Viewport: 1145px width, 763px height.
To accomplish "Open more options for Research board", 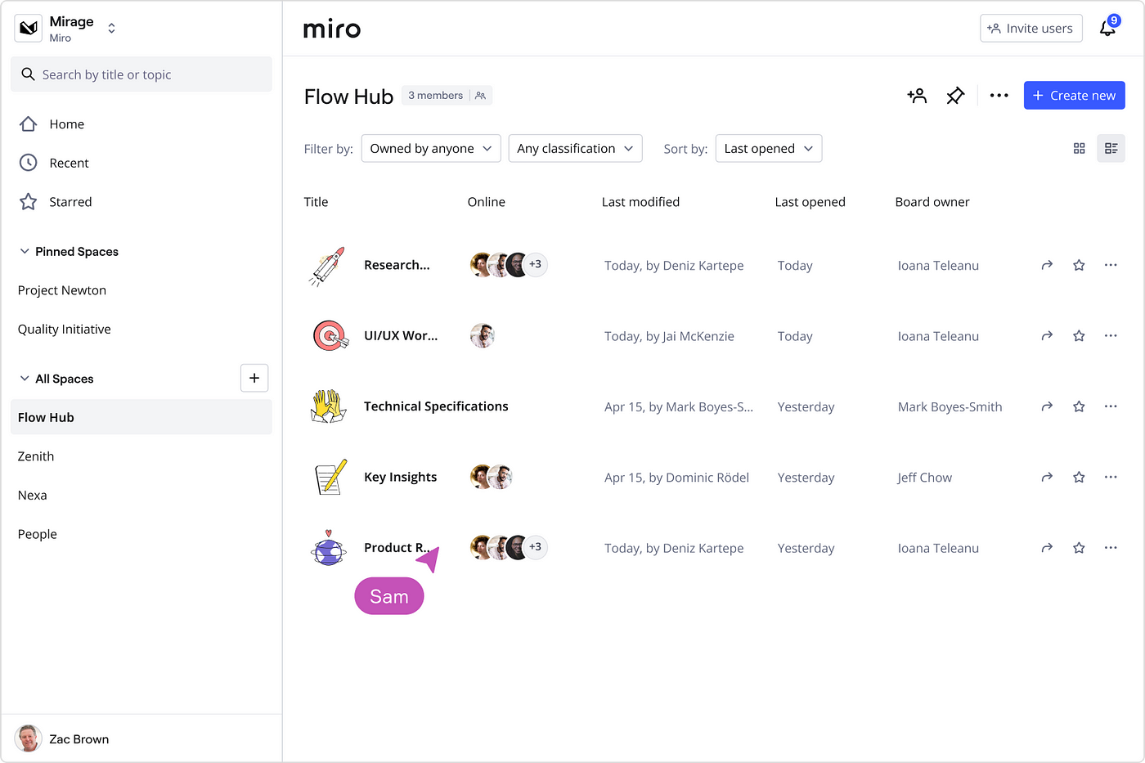I will point(1111,265).
